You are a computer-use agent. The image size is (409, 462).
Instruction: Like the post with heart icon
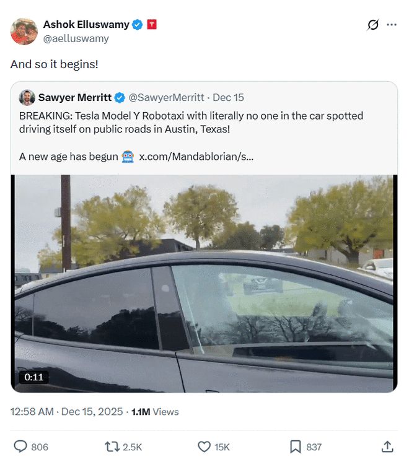pyautogui.click(x=204, y=447)
